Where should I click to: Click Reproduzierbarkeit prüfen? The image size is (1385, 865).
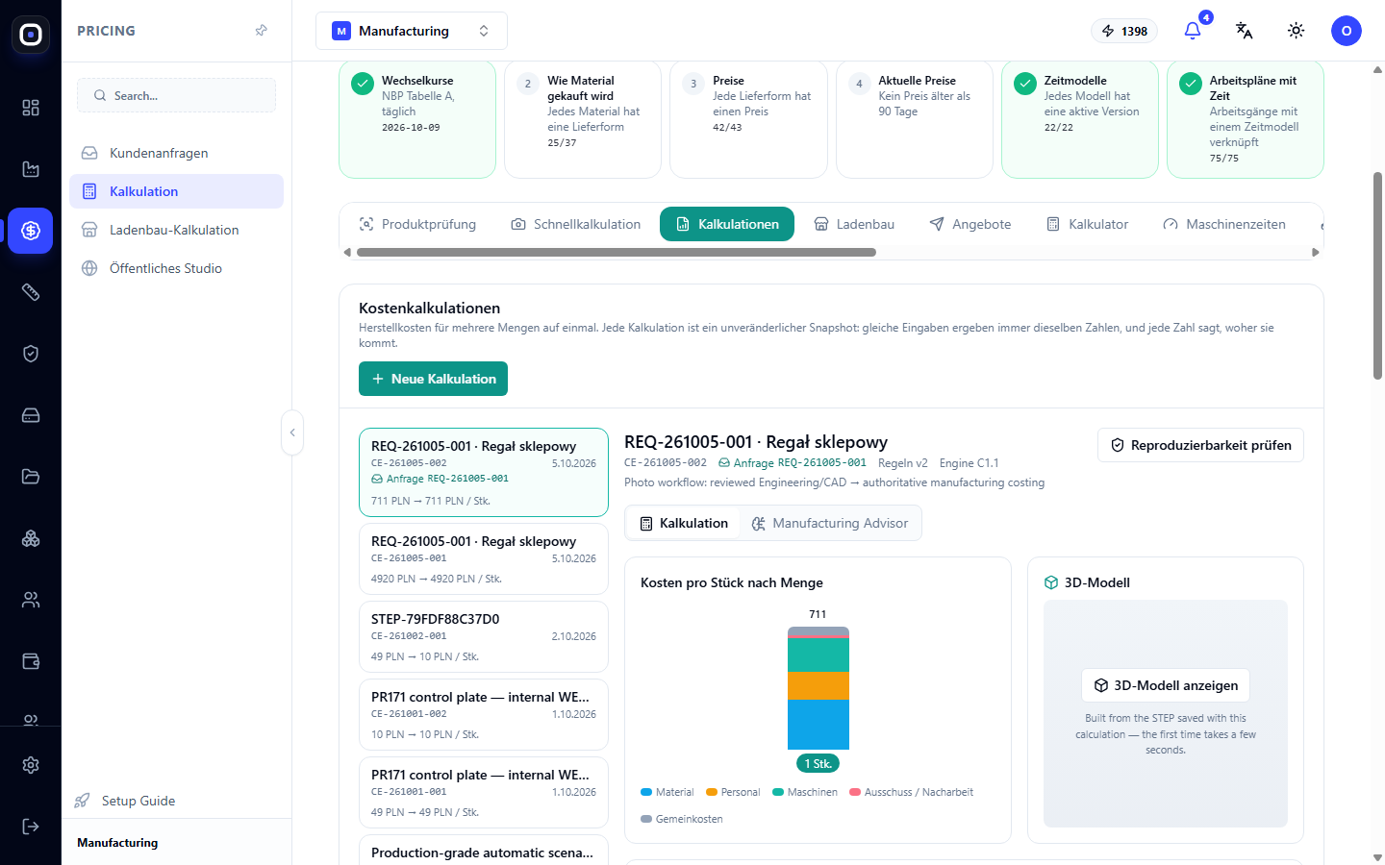coord(1200,445)
